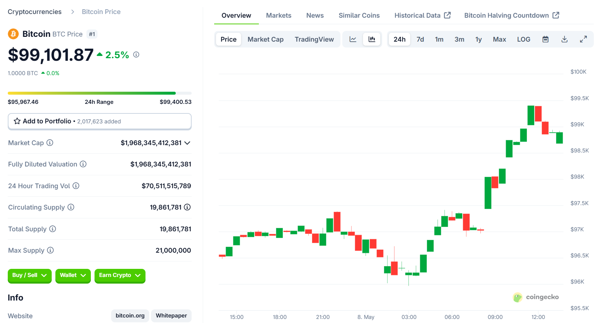This screenshot has width=603, height=323.
Task: Click the info icon beside 19,861,781 circulating value
Action: coord(187,207)
